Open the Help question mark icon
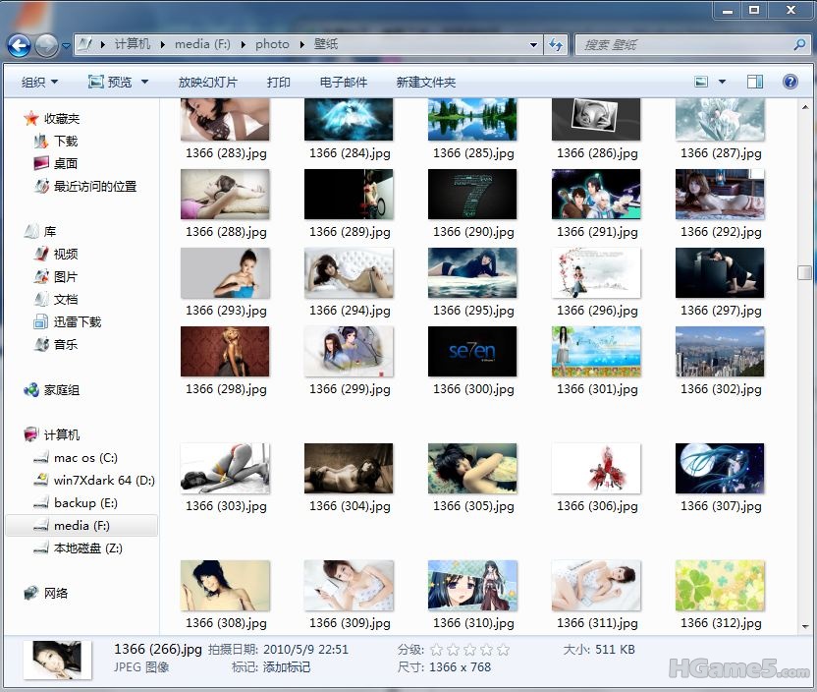 [x=790, y=82]
